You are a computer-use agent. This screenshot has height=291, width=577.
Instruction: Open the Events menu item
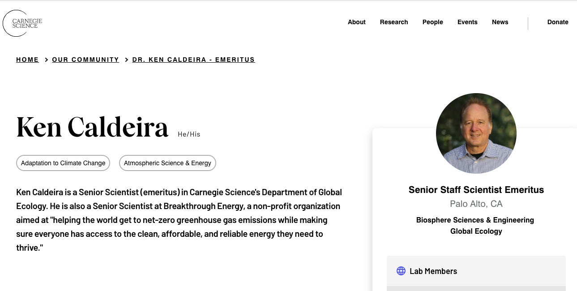tap(467, 22)
